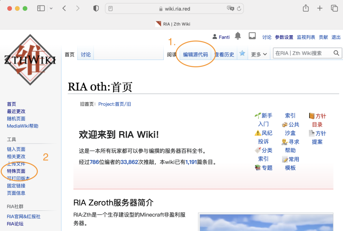The width and height of the screenshot is (343, 231).
Task: Open the user 讨论 link in top bar
Action: click(267, 37)
